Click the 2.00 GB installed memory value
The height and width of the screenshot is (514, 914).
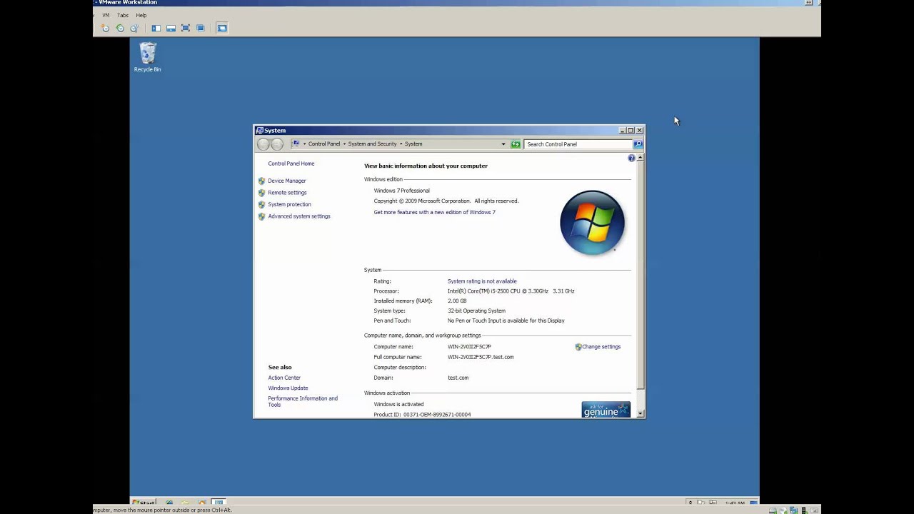(x=457, y=301)
